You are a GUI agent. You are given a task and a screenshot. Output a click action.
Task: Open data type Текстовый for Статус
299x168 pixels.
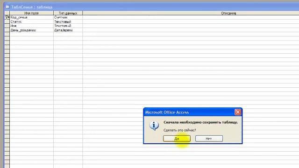(x=68, y=21)
